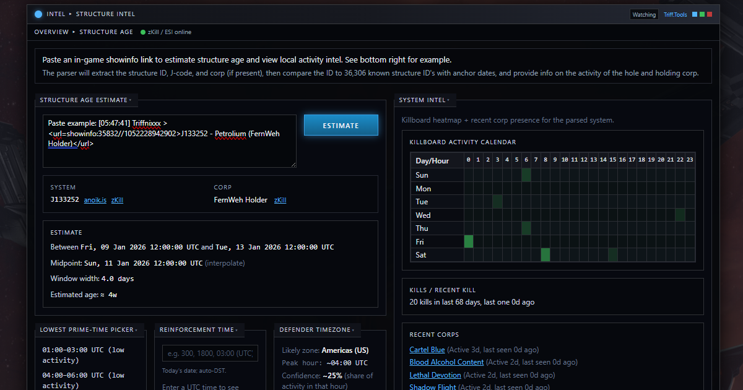Click the 04:00–06:00 UTC low activity entry
The image size is (743, 390).
[x=84, y=380]
